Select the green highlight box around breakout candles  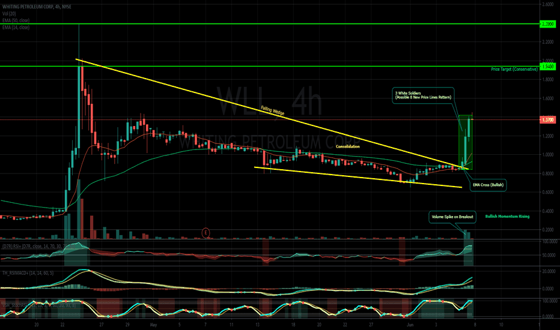coord(466,142)
